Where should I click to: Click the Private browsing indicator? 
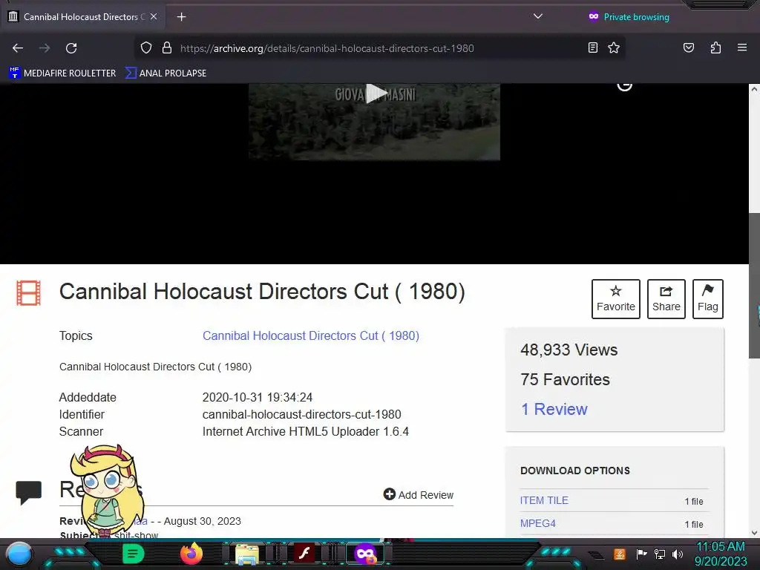(629, 17)
